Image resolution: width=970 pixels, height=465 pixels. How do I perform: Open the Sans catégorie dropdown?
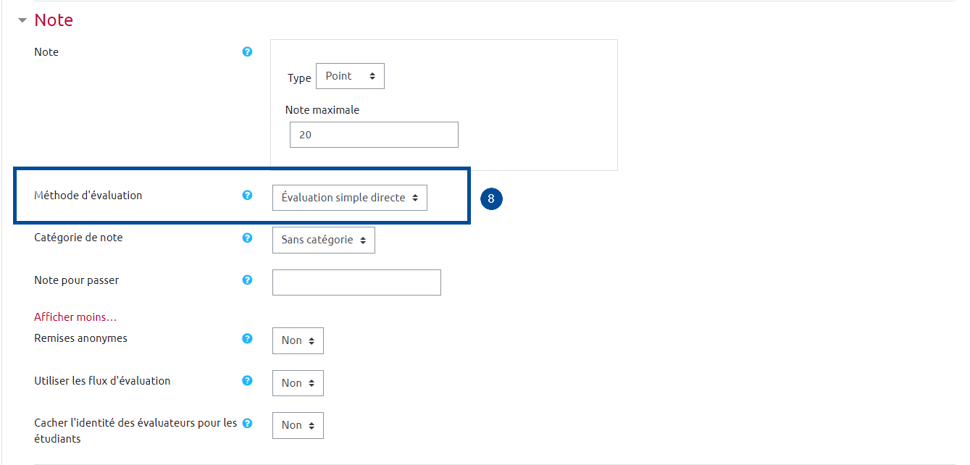[324, 240]
